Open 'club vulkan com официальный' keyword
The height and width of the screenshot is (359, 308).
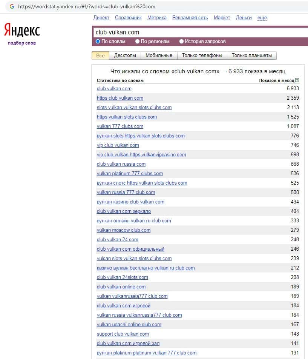(x=130, y=249)
